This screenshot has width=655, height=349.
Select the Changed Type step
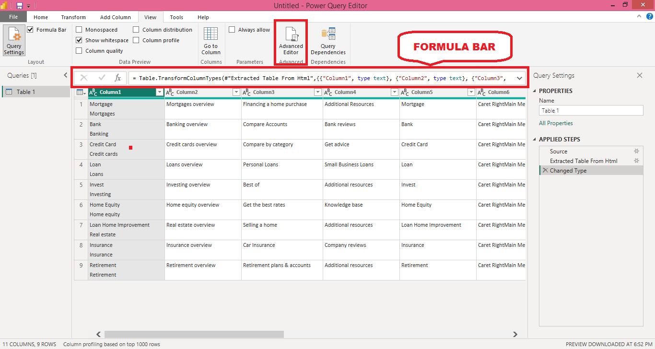coord(591,170)
